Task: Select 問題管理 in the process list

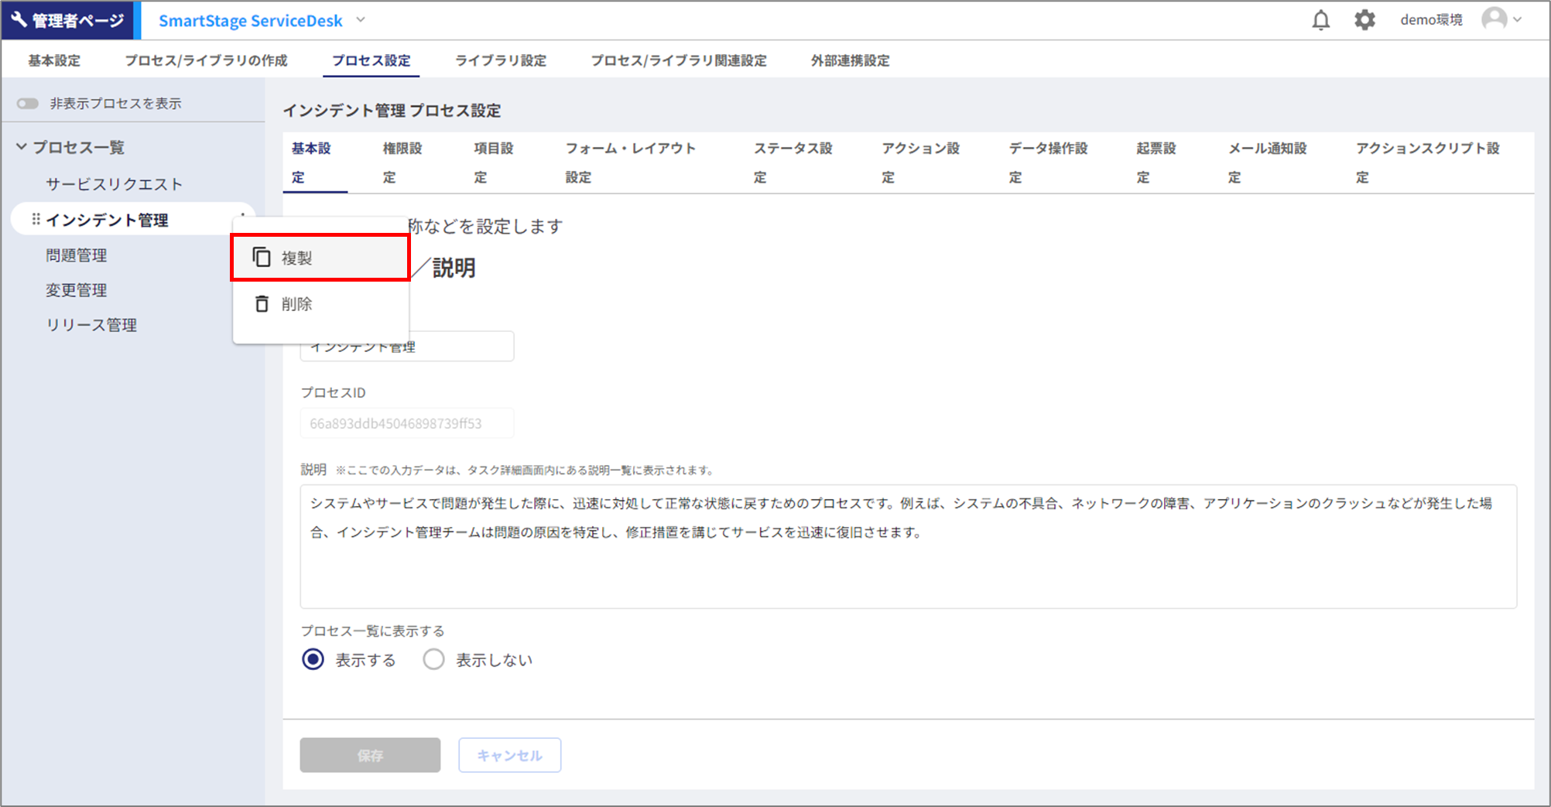Action: [76, 255]
